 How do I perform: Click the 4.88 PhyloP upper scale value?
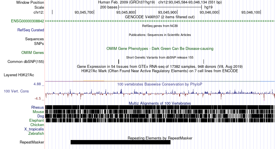point(37,84)
